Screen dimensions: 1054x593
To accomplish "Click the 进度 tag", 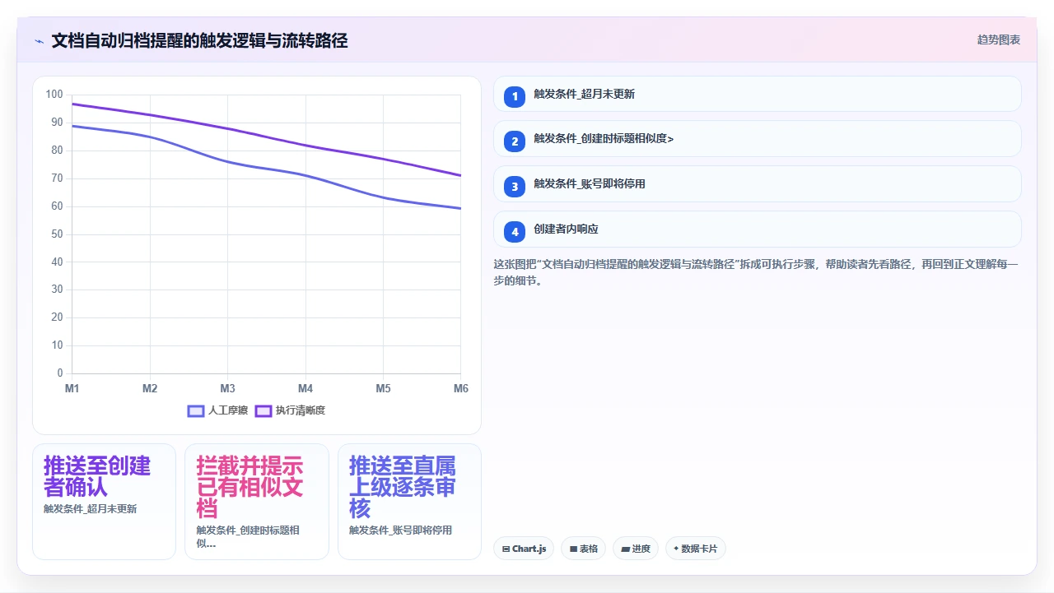I will click(636, 549).
